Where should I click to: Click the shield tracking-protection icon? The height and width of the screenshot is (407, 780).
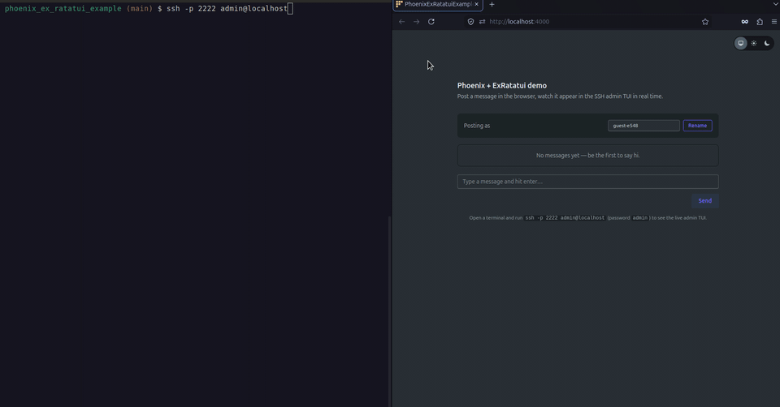coord(470,22)
